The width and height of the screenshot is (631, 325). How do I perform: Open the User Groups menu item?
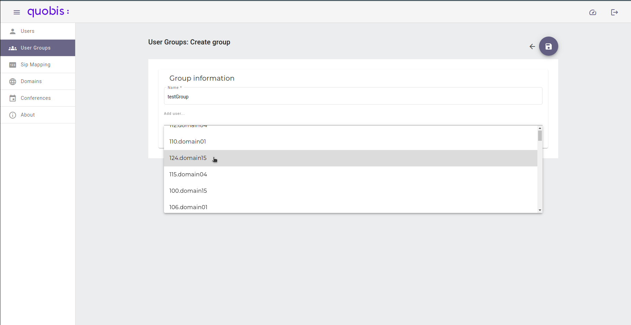click(38, 48)
